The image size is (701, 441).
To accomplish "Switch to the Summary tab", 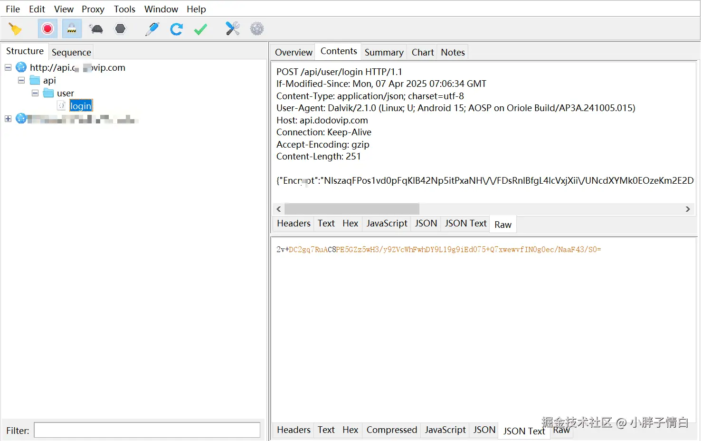I will 384,52.
